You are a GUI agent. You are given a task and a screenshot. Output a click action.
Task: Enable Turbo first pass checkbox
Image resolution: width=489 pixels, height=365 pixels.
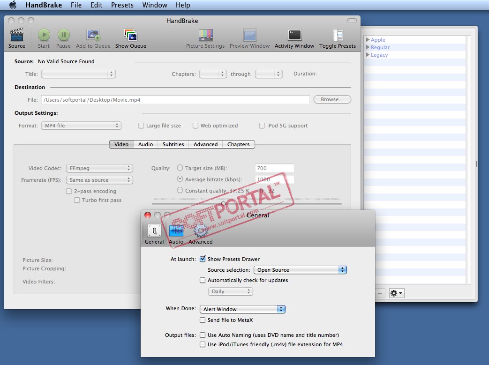(x=77, y=200)
